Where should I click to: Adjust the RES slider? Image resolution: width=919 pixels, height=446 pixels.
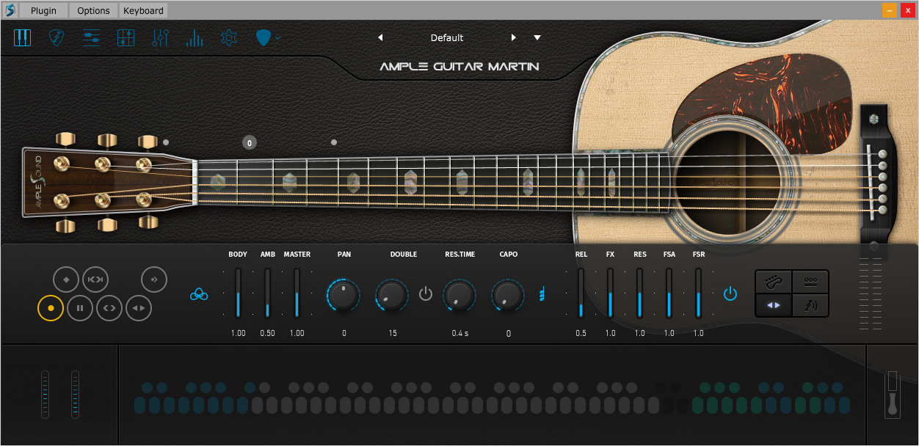point(639,293)
